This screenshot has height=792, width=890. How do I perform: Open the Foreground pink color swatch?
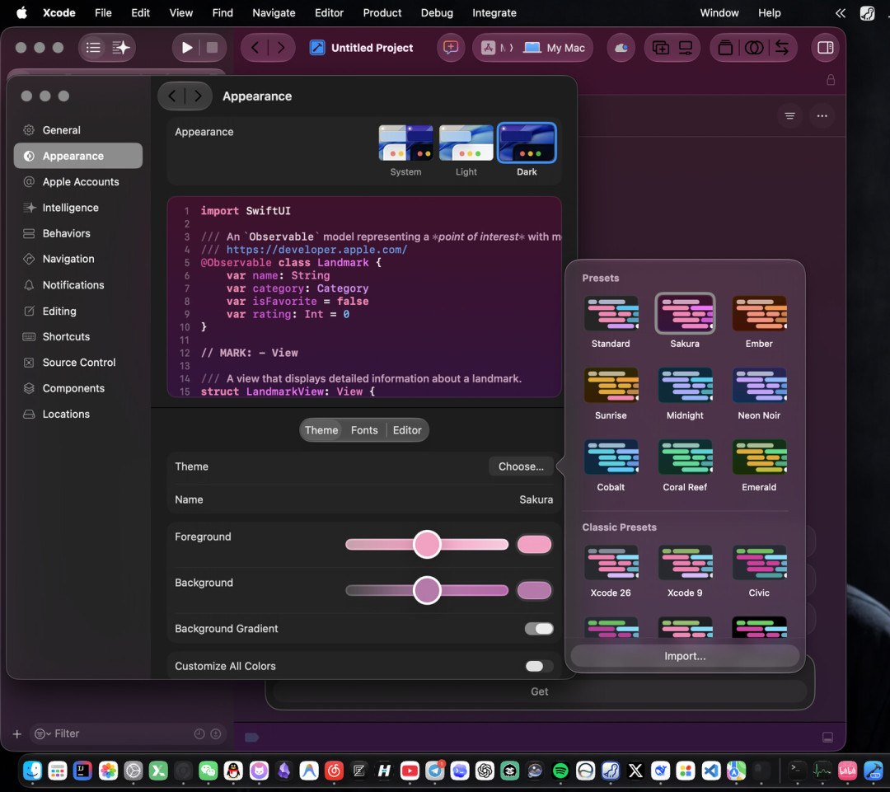(534, 545)
